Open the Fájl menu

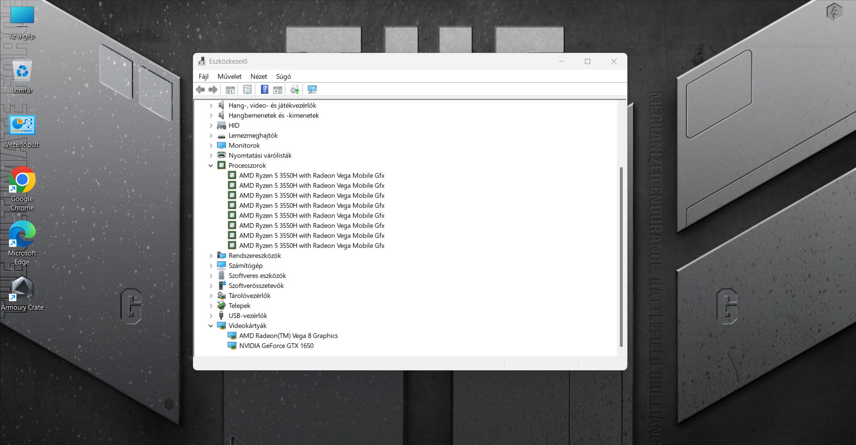tap(203, 77)
